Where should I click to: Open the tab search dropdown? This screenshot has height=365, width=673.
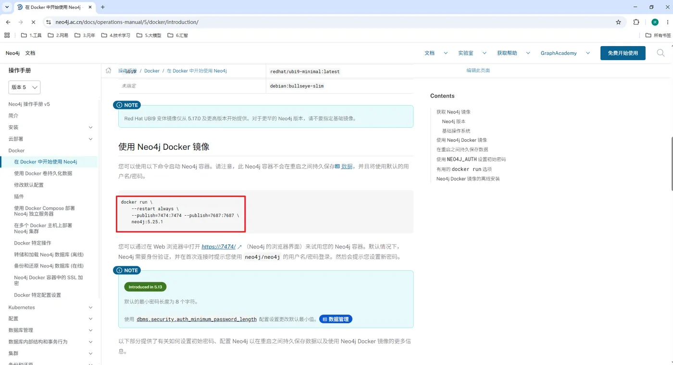pos(7,7)
